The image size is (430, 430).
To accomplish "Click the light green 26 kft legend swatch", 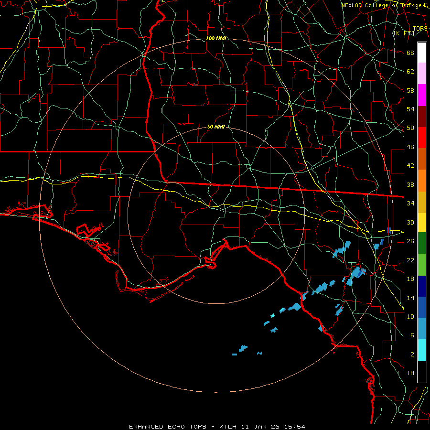I will pos(422,265).
